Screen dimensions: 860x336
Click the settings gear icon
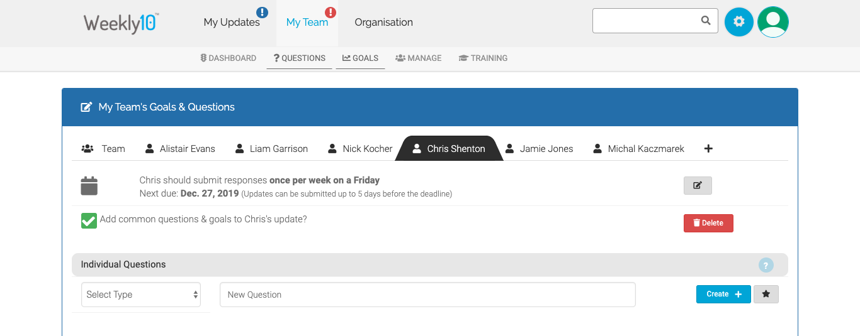point(739,22)
